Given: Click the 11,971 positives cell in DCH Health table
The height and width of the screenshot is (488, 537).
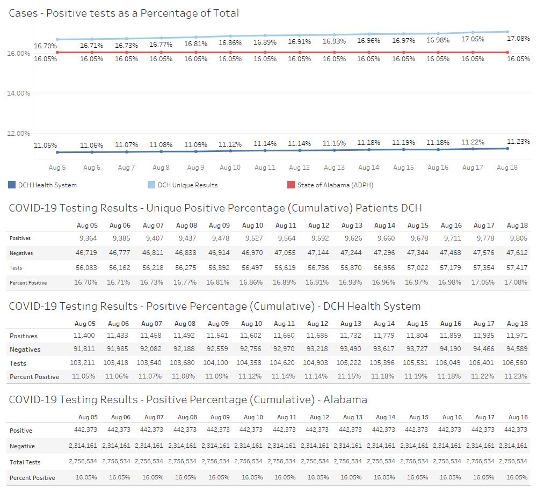Looking at the screenshot, I should (517, 336).
